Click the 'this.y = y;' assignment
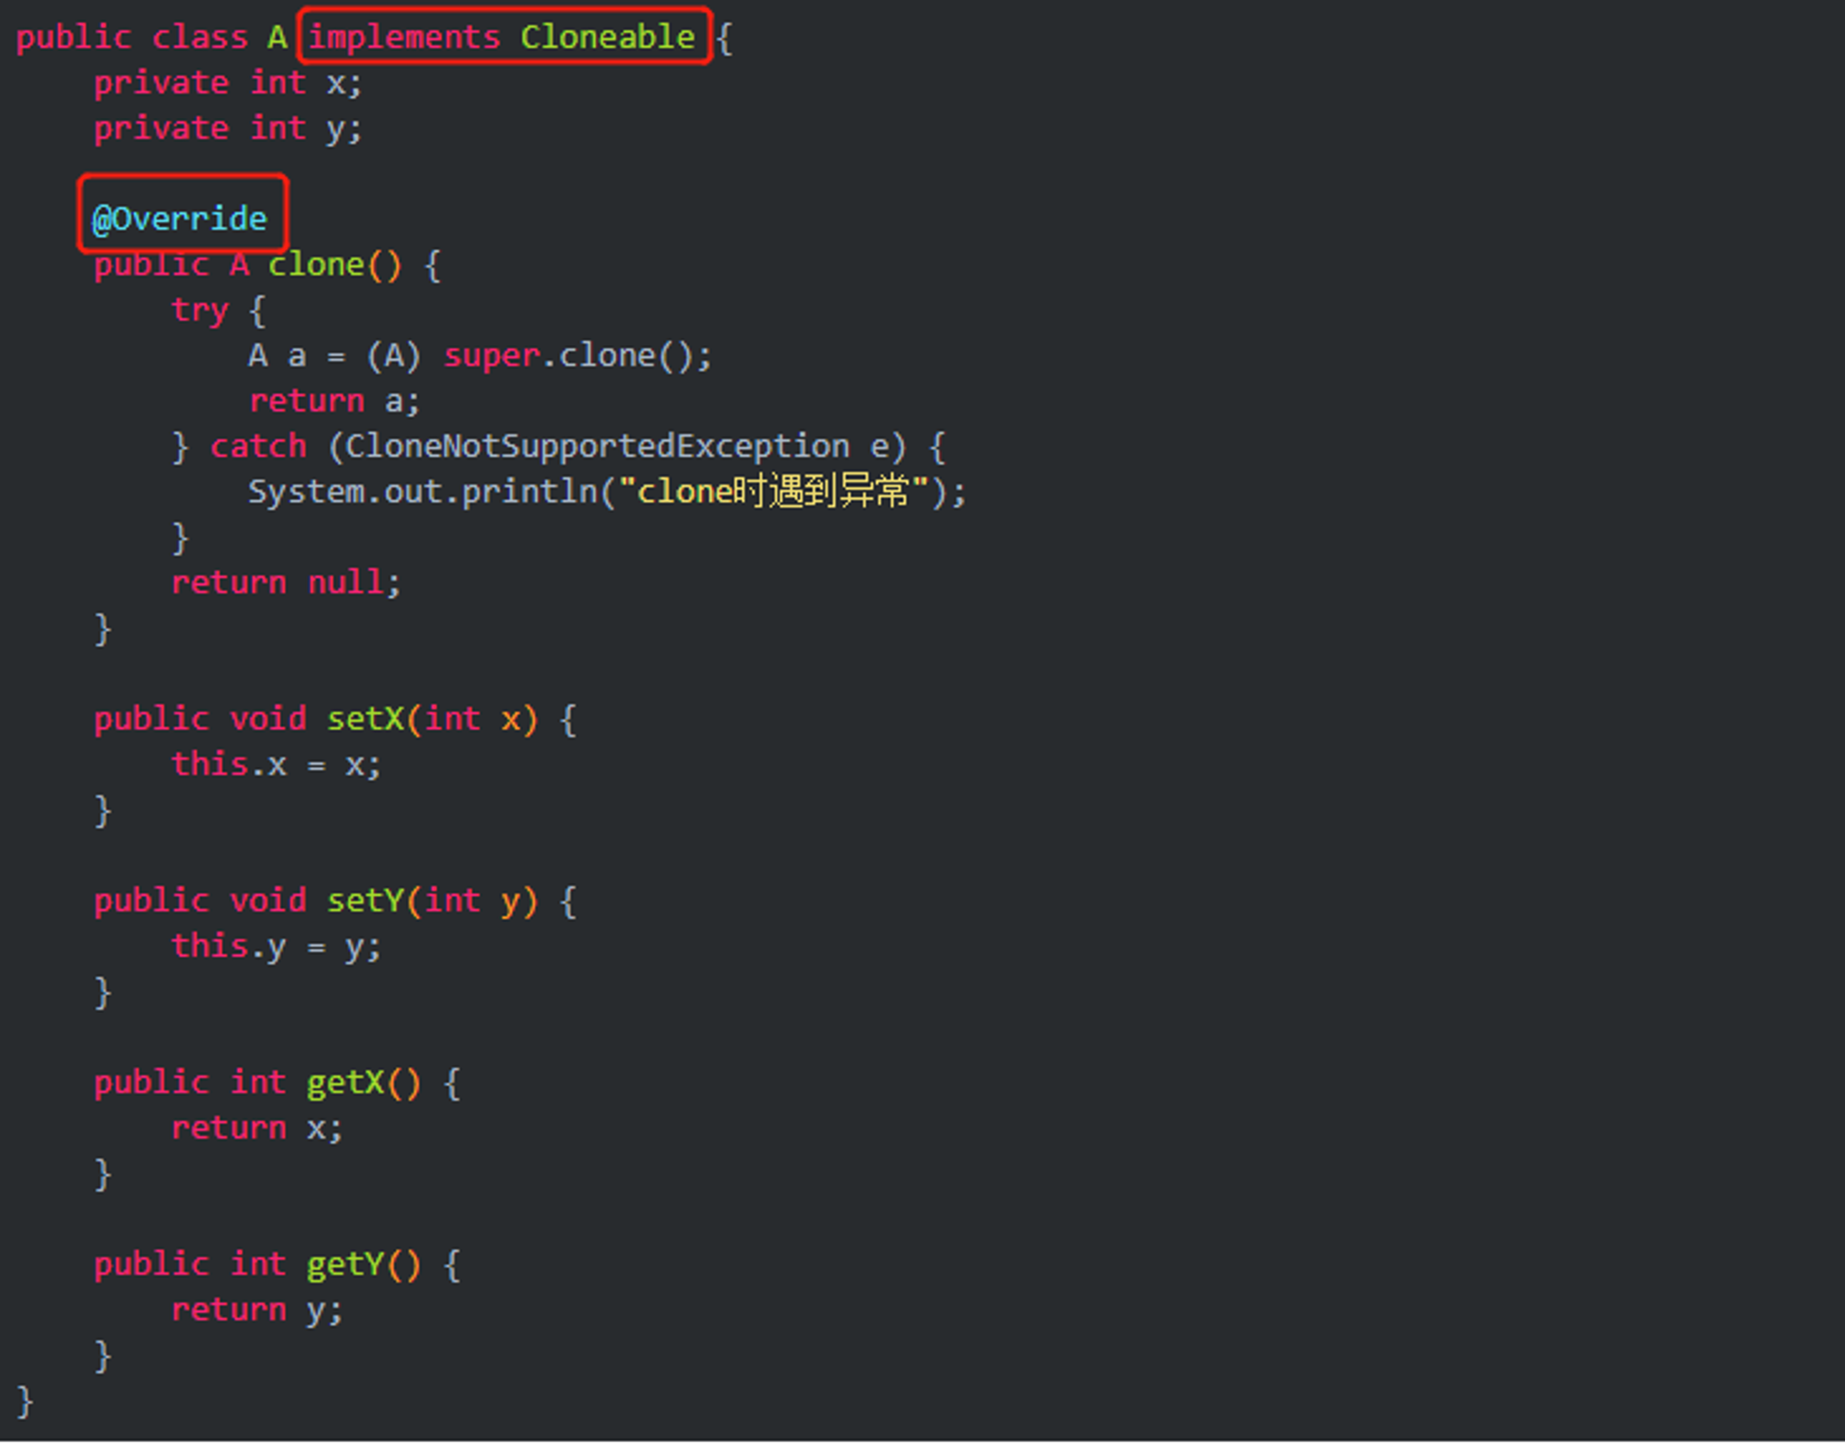The width and height of the screenshot is (1845, 1444). pos(276,947)
